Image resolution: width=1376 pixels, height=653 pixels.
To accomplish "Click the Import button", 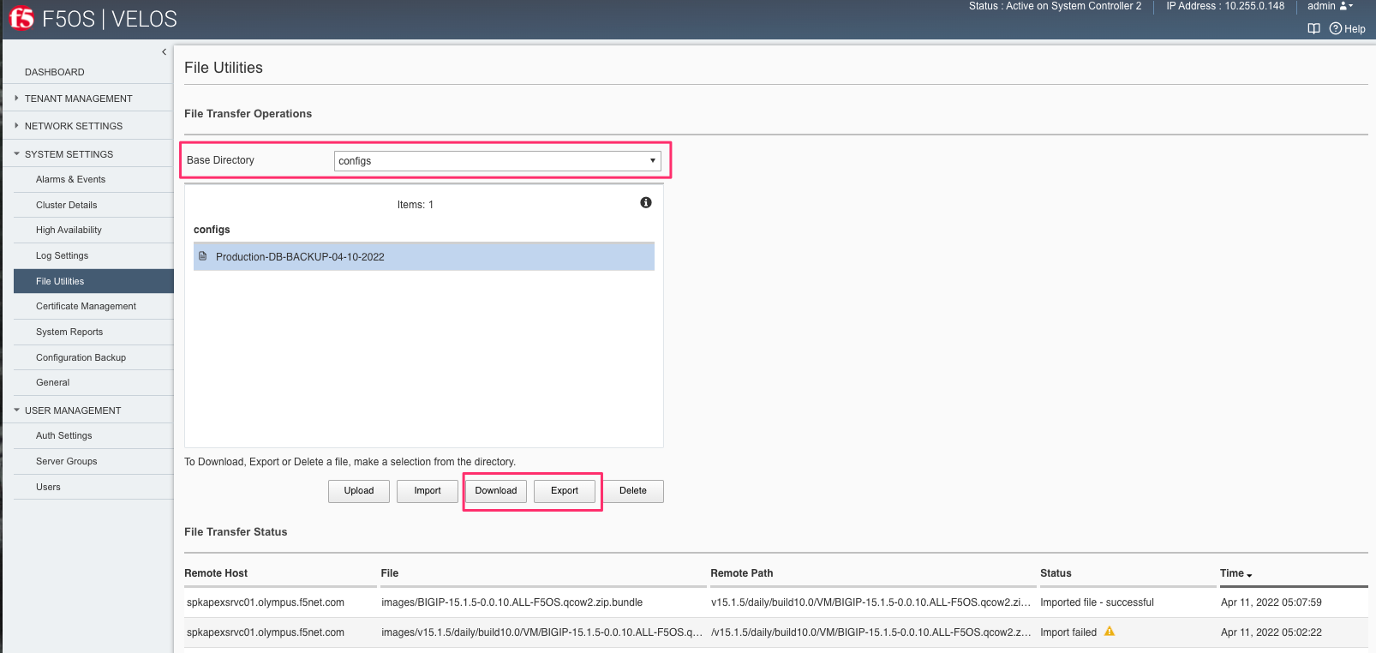I will [428, 491].
